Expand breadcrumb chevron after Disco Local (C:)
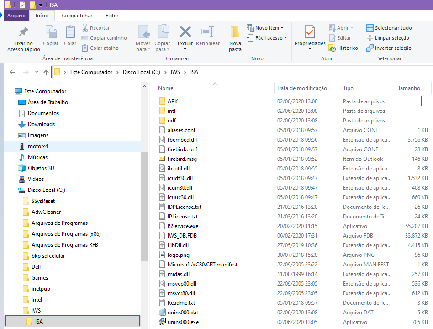This screenshot has height=329, width=433. tap(165, 72)
